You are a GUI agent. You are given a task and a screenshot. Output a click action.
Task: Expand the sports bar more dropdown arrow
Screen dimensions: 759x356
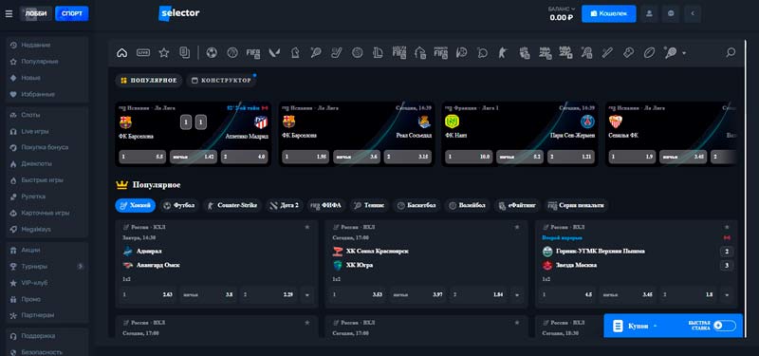(x=684, y=53)
